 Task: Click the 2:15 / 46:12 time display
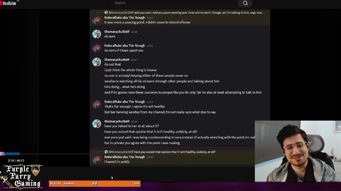pyautogui.click(x=16, y=160)
